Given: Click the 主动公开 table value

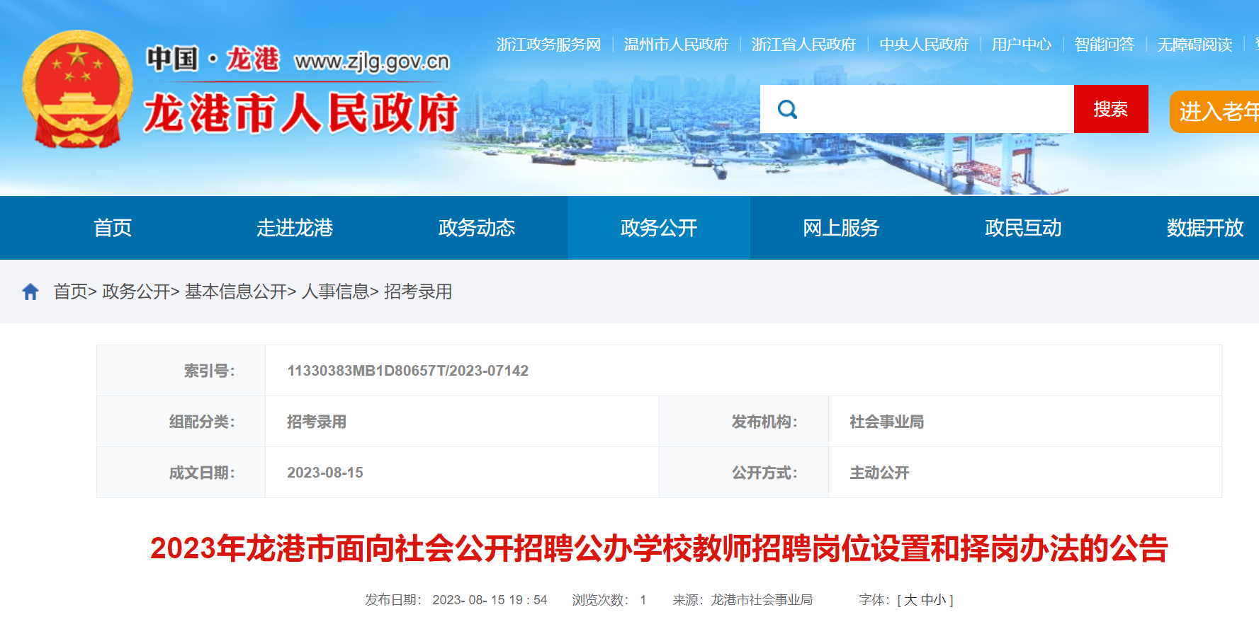Looking at the screenshot, I should click(x=880, y=473).
